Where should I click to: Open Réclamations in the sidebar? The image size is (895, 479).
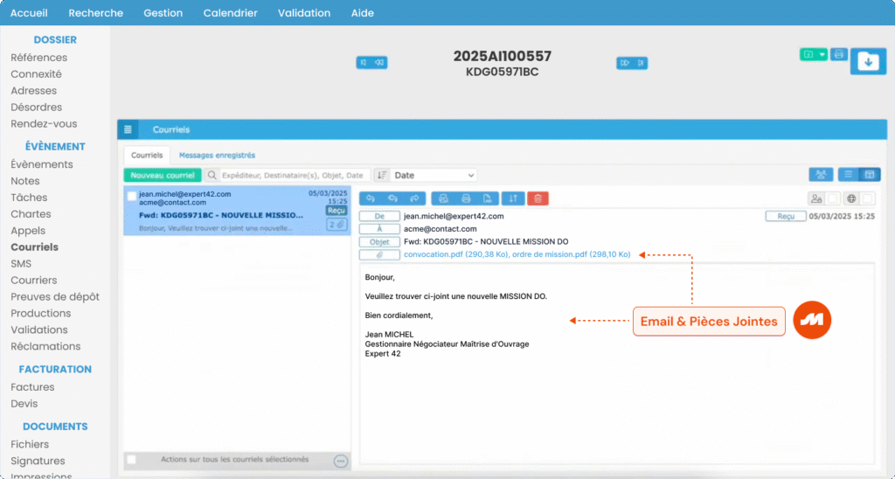pos(45,346)
